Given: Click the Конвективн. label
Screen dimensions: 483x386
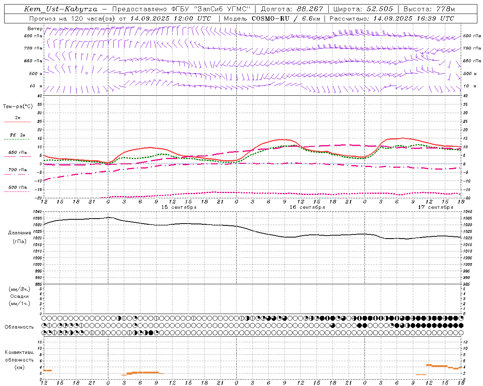Looking at the screenshot, I should [x=20, y=352].
